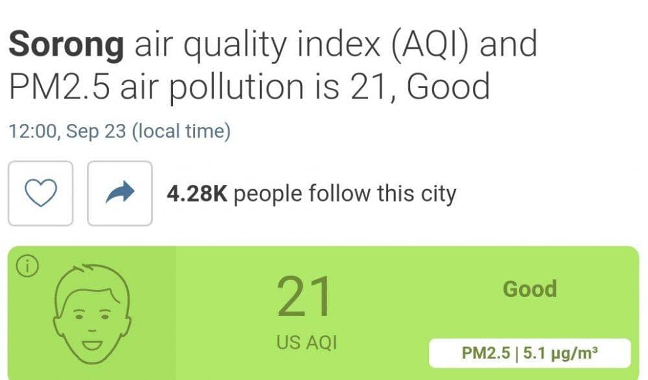The image size is (648, 380).
Task: Click the bold "Sorong" city name
Action: click(x=66, y=44)
